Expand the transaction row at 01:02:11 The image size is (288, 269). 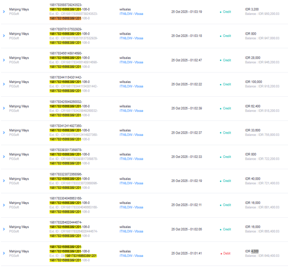coord(4,205)
